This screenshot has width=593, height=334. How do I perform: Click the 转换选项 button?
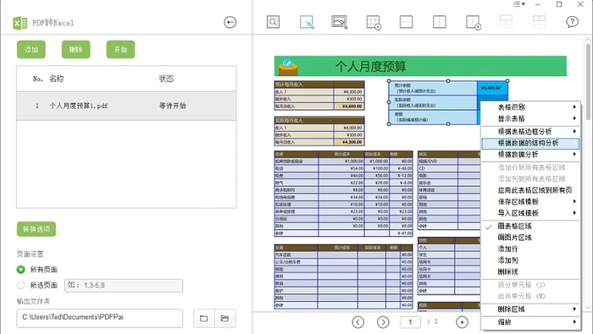click(x=36, y=229)
